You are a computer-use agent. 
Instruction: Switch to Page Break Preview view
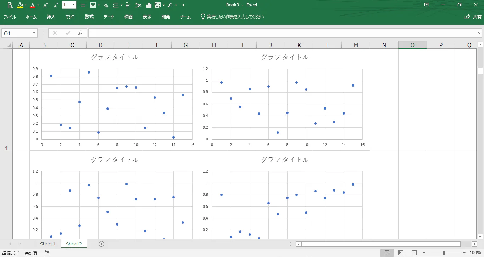pos(414,253)
